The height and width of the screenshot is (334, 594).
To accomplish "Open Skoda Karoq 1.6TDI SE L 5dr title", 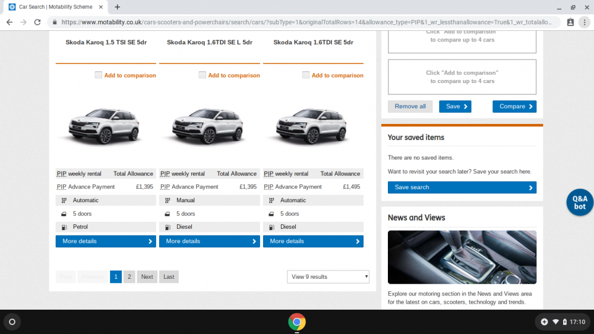I will tap(210, 42).
